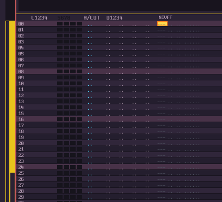
Task: Toggle channel 7 box in row 04
Action: (x=73, y=47)
